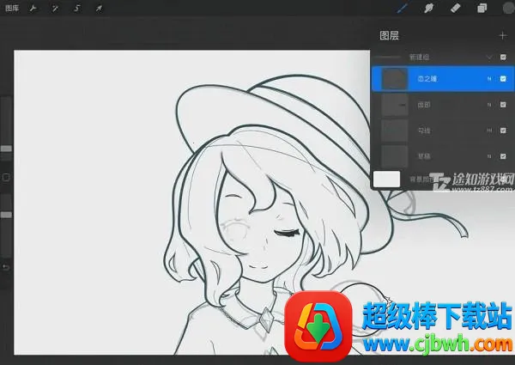515x365 pixels.
Task: Open the background color layer swatch
Action: (386, 179)
